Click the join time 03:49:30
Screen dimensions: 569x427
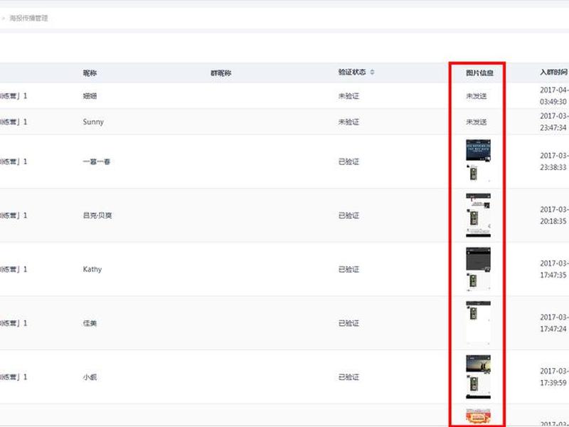tap(553, 102)
